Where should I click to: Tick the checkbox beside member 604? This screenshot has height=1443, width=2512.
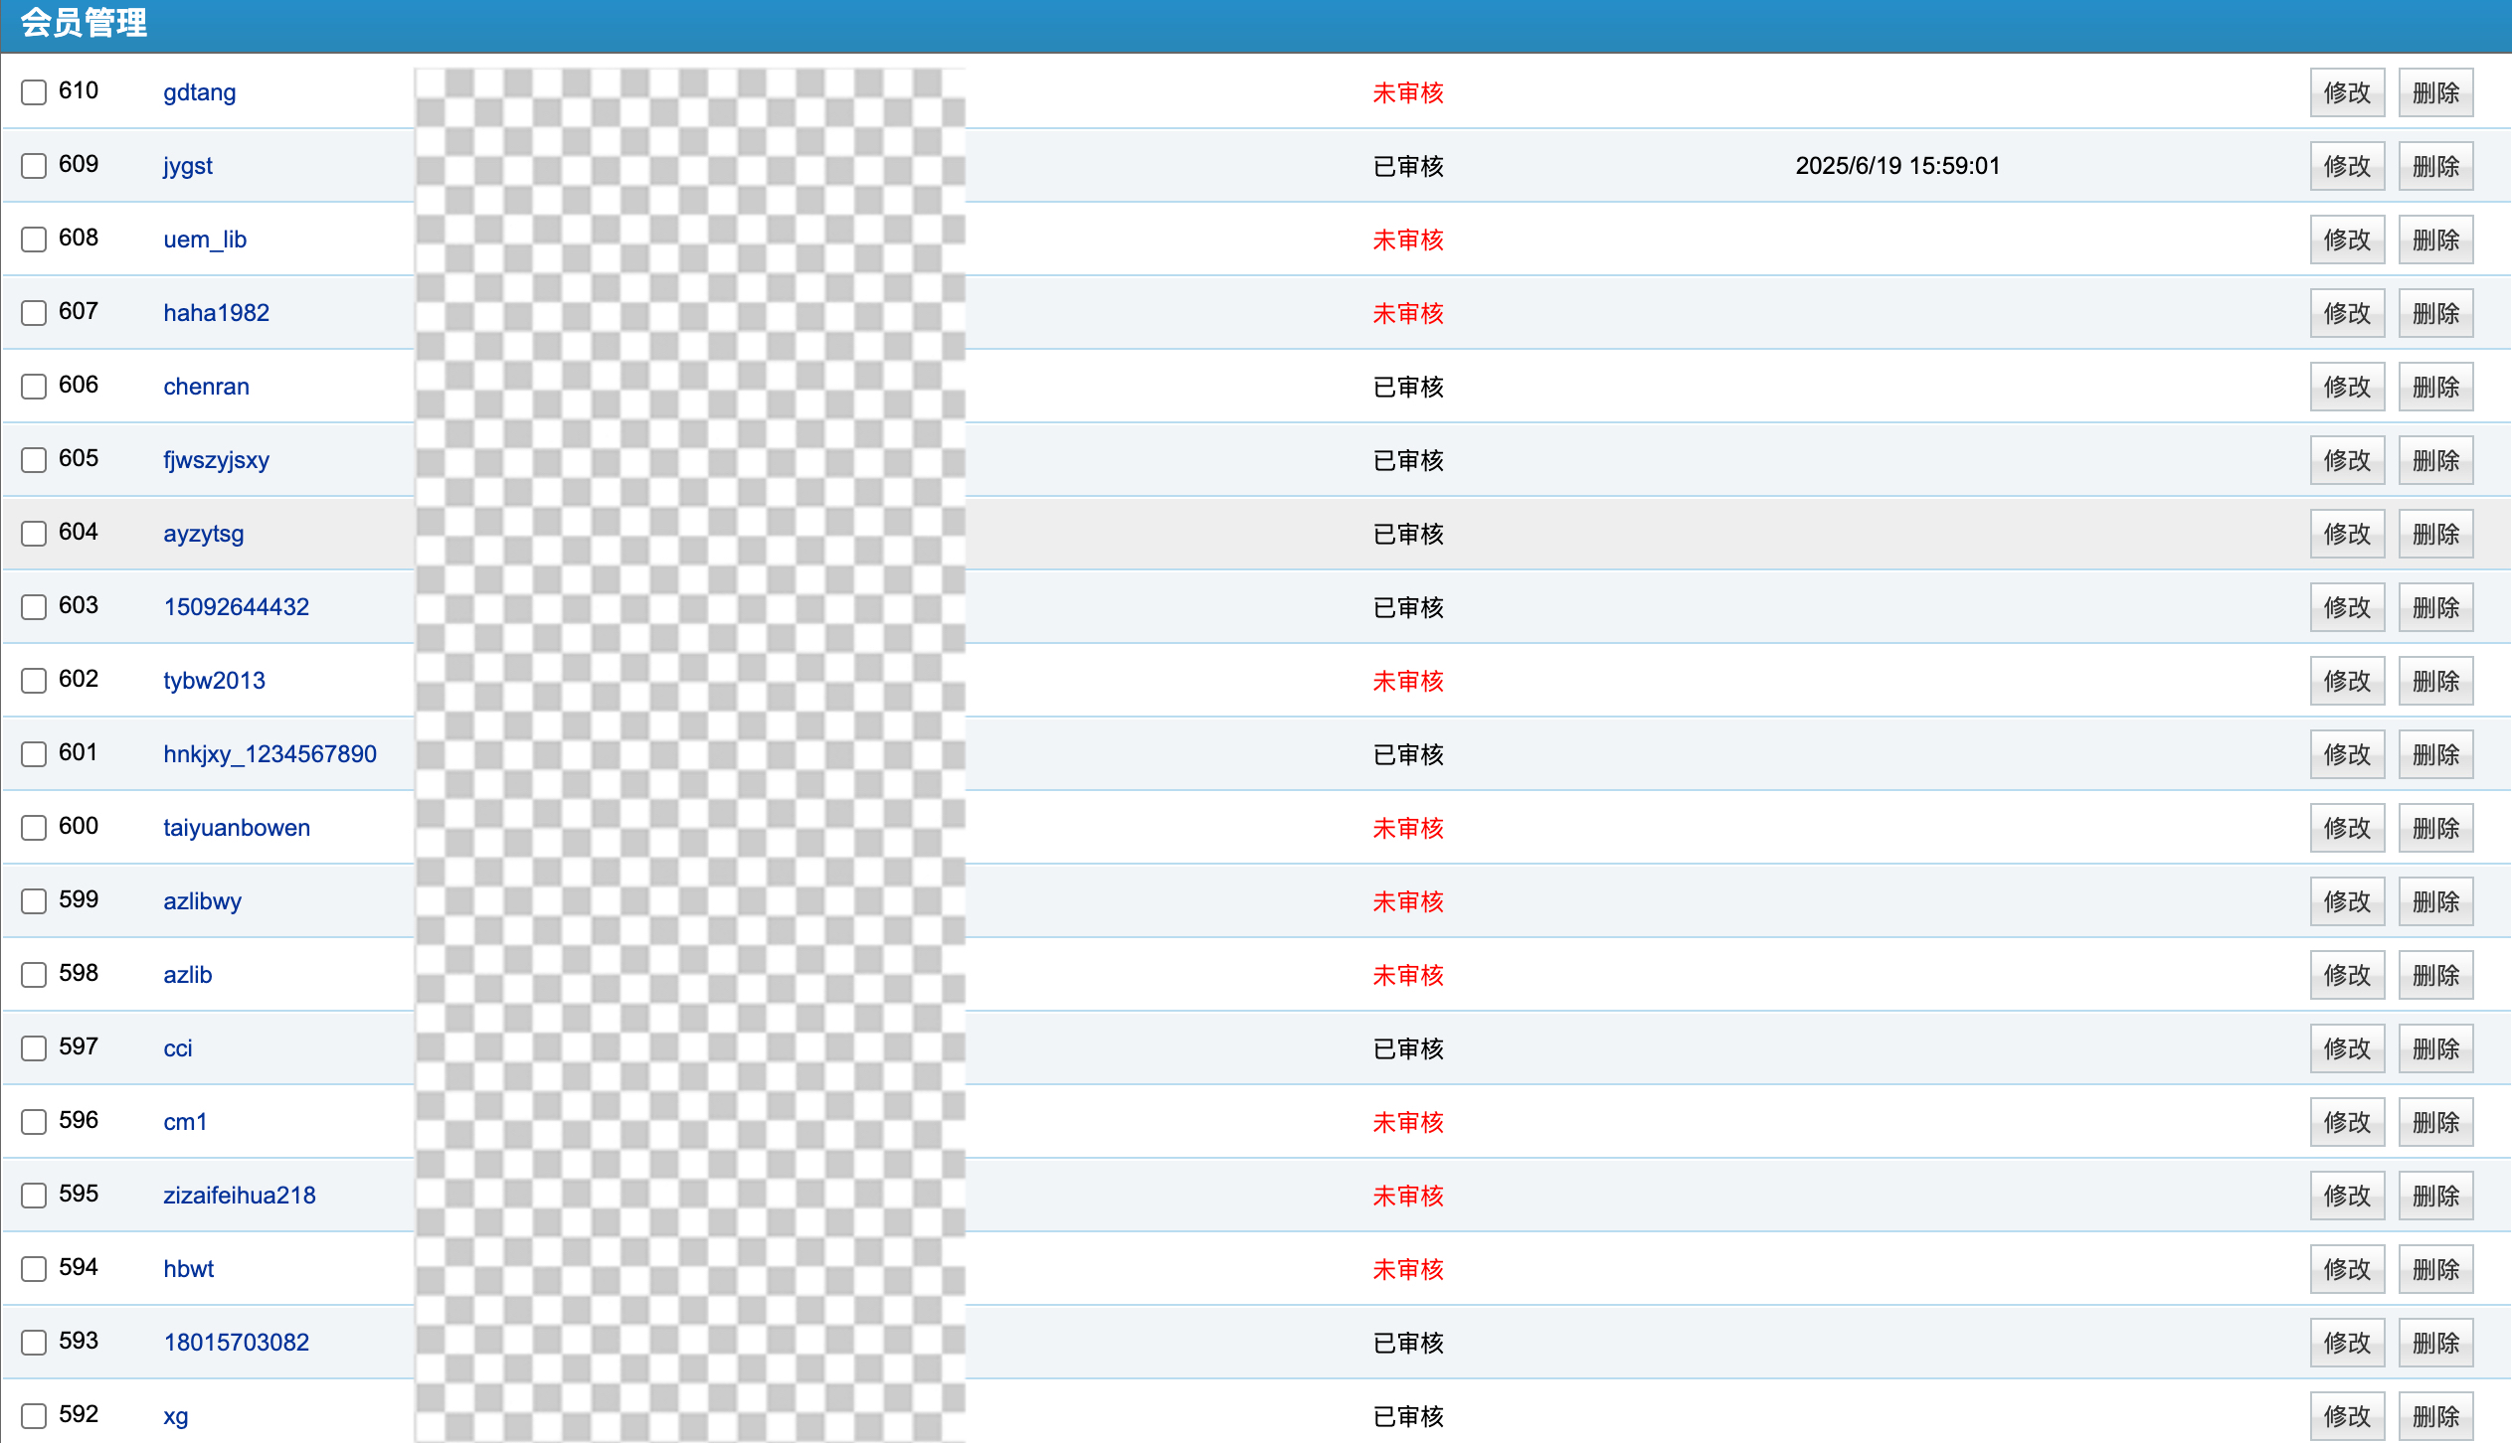click(34, 534)
